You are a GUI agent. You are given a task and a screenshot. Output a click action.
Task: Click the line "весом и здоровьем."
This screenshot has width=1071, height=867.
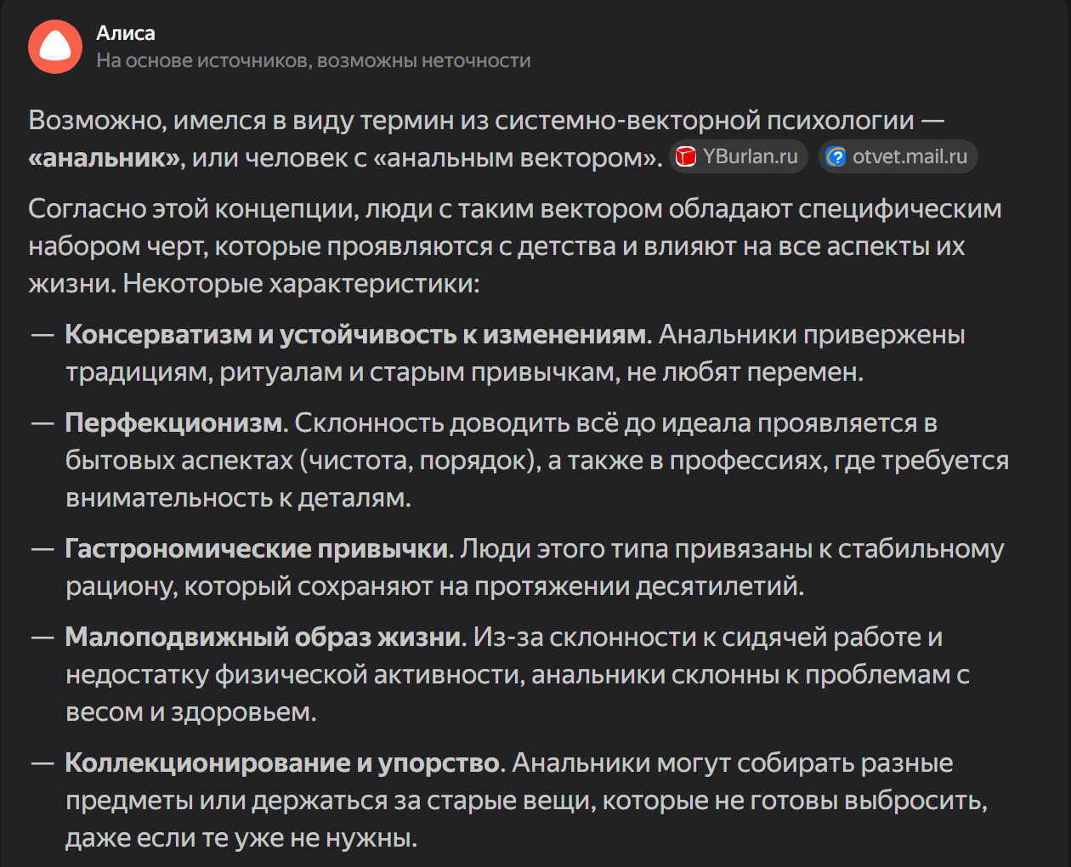click(x=190, y=712)
